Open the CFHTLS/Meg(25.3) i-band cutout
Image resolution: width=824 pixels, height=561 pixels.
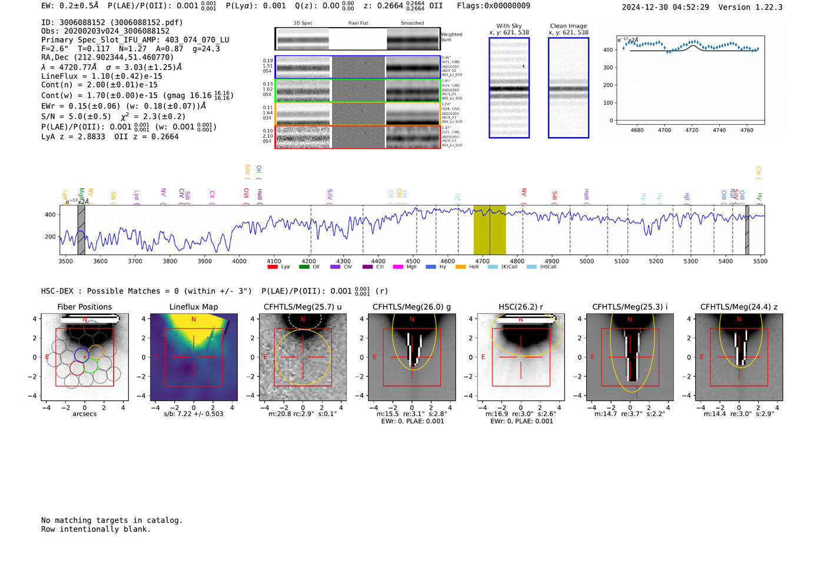click(630, 357)
